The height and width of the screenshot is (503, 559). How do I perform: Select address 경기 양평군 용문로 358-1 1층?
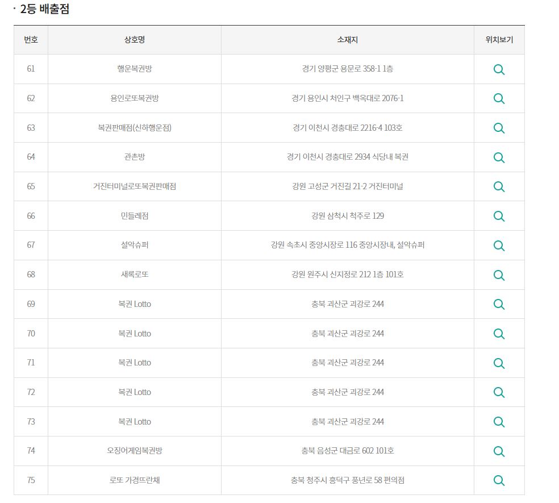[347, 69]
